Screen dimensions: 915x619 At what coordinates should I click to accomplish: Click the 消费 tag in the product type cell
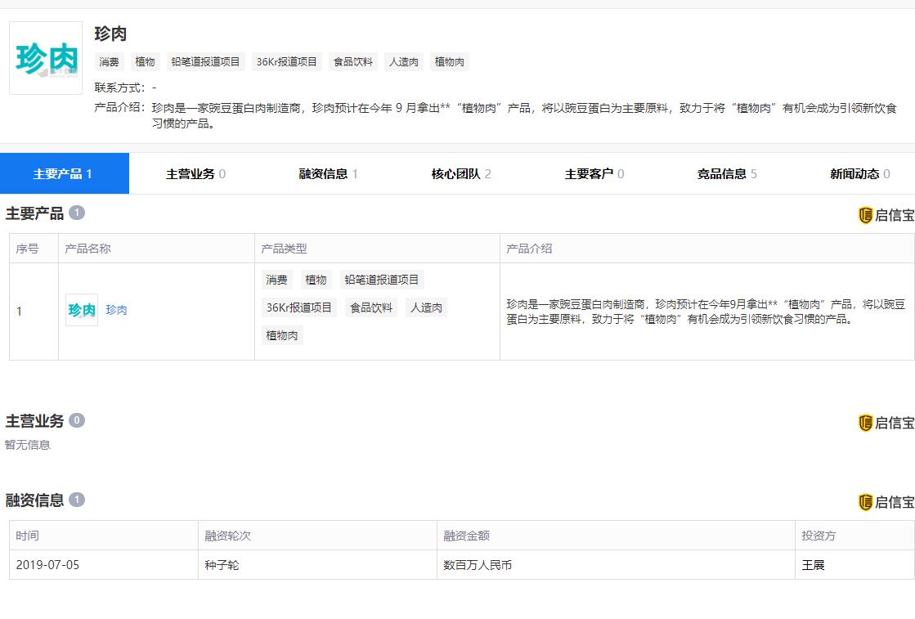tap(276, 280)
